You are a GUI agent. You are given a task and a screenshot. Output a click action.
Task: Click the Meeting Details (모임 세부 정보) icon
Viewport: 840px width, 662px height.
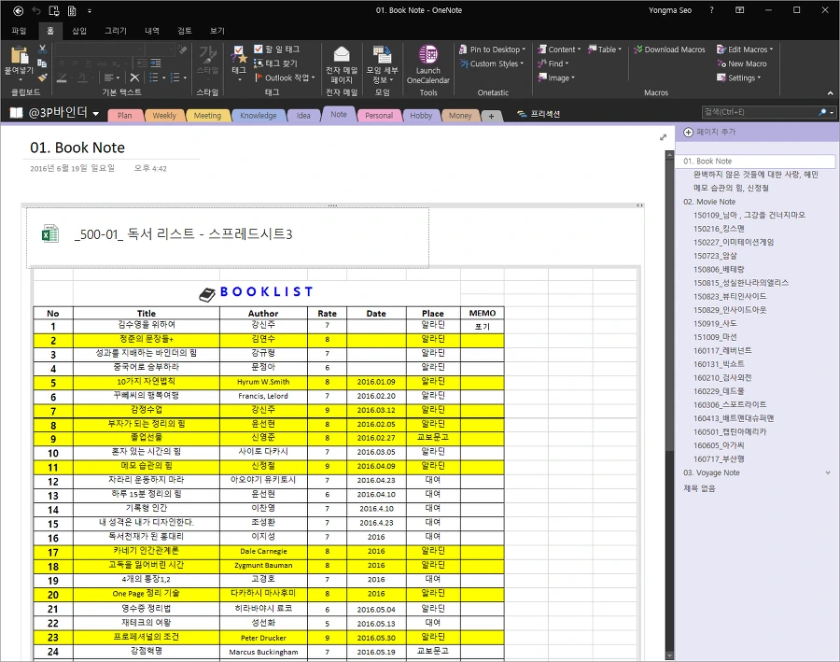point(382,54)
